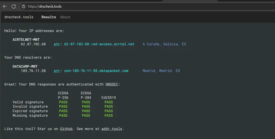Viewport: 275px width, 139px height.
Task: Click Ed25519 PASS for Valid signature
Action: click(109, 102)
